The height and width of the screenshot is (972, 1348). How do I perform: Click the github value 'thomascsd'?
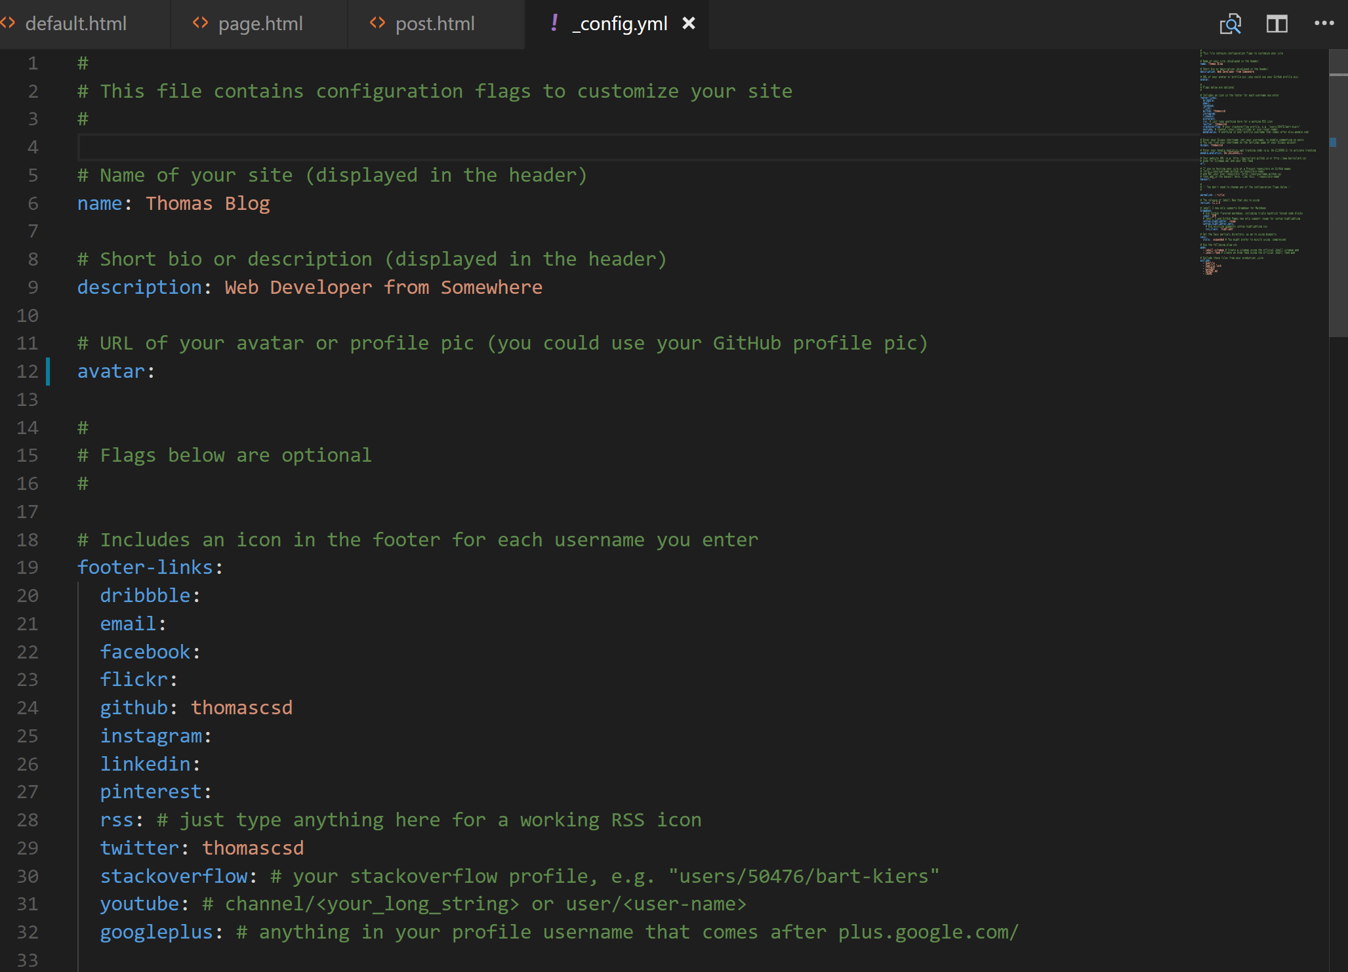pos(241,708)
